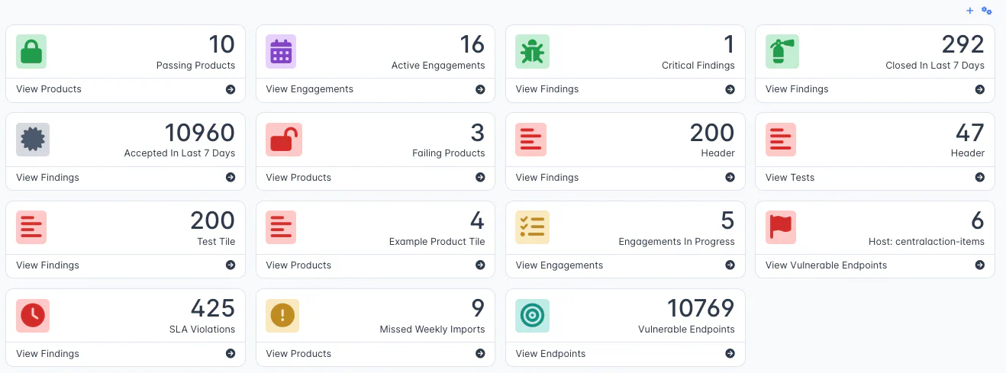This screenshot has height=373, width=1006.
Task: Click the red flag centralaction-items icon
Action: point(781,227)
